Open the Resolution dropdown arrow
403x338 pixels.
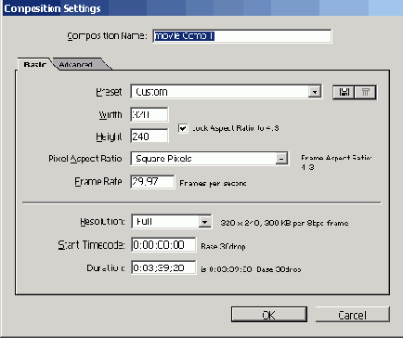[204, 222]
